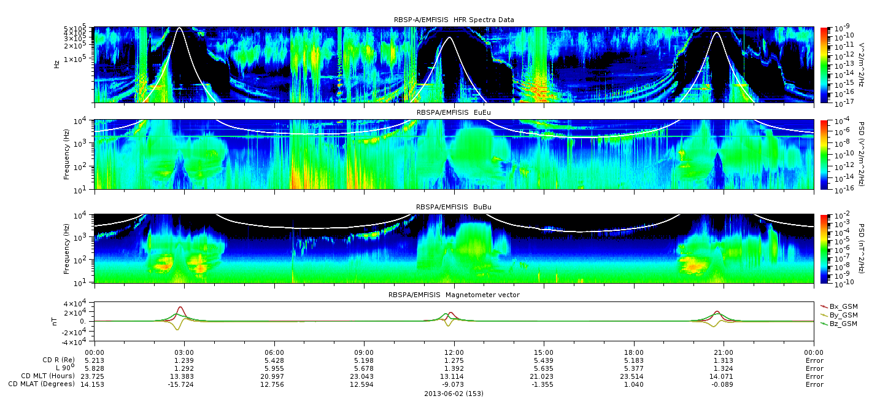Select the By_GSM legend entry
The width and height of the screenshot is (888, 404).
pos(840,314)
